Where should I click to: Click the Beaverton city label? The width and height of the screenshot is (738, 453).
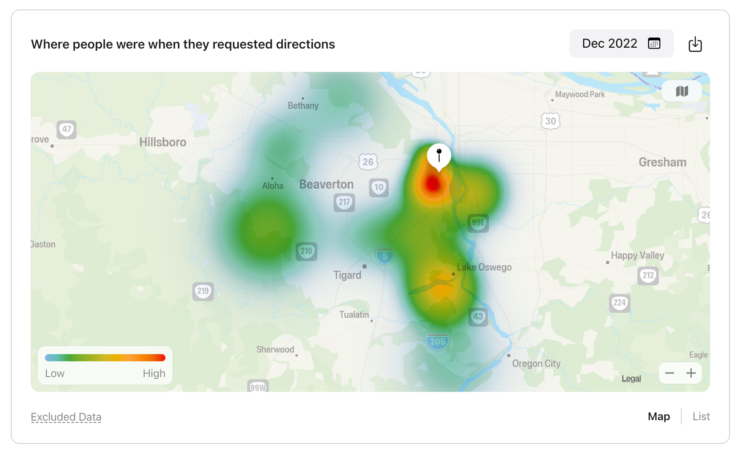pos(326,184)
